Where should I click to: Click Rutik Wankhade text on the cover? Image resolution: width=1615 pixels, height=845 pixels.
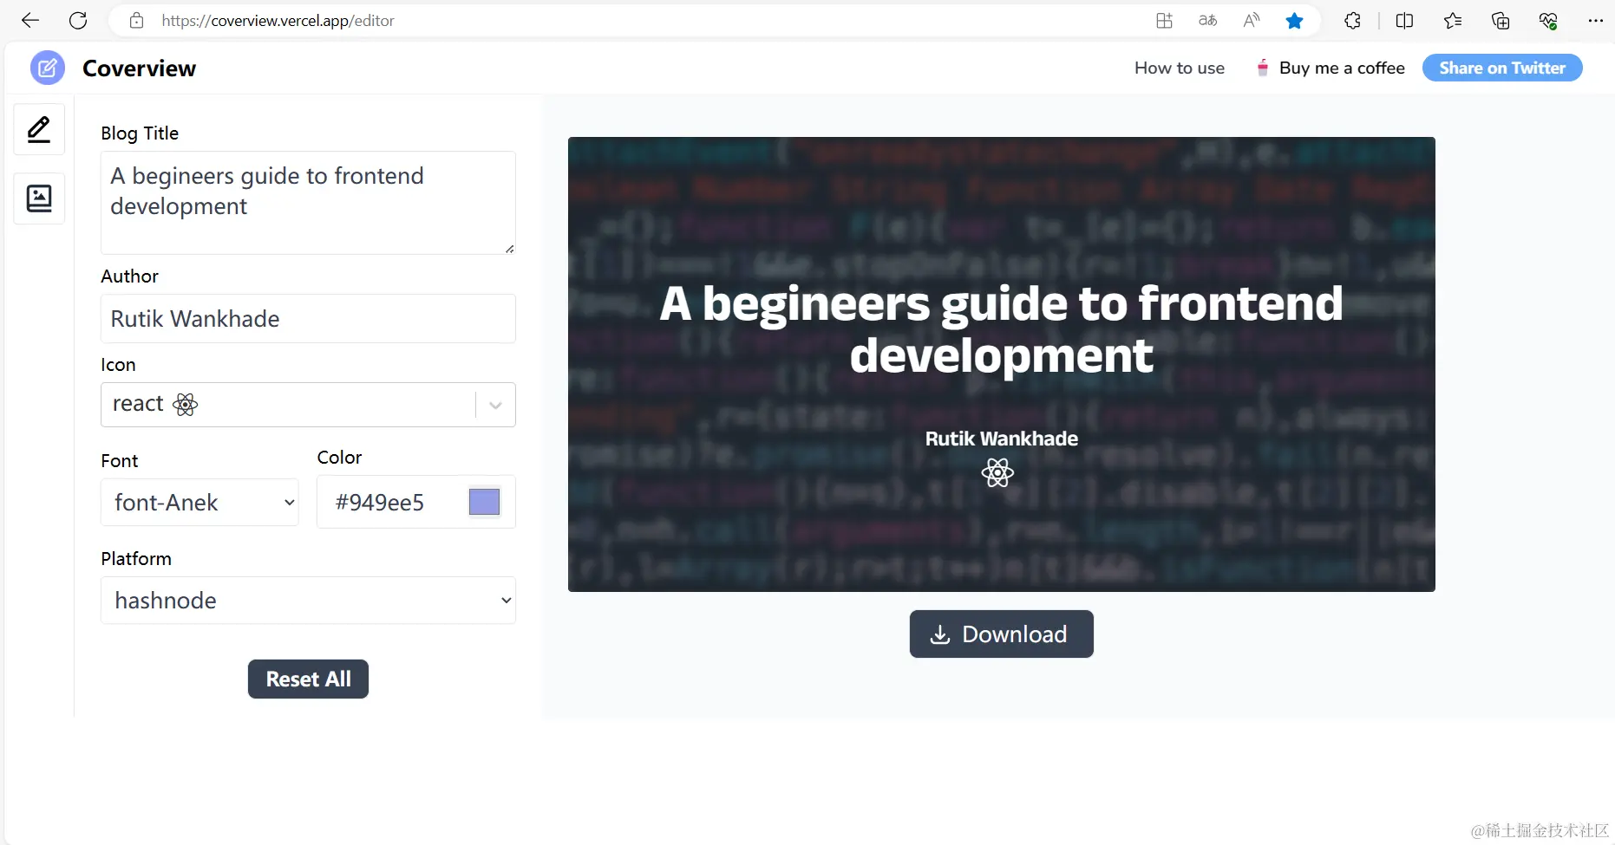[1001, 439]
